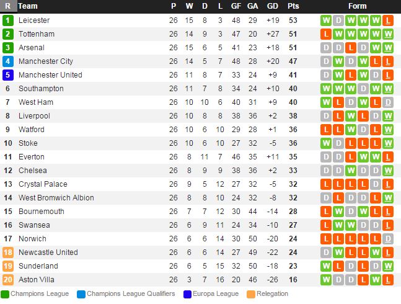
Task: Sort table by GD column header
Action: [x=271, y=6]
